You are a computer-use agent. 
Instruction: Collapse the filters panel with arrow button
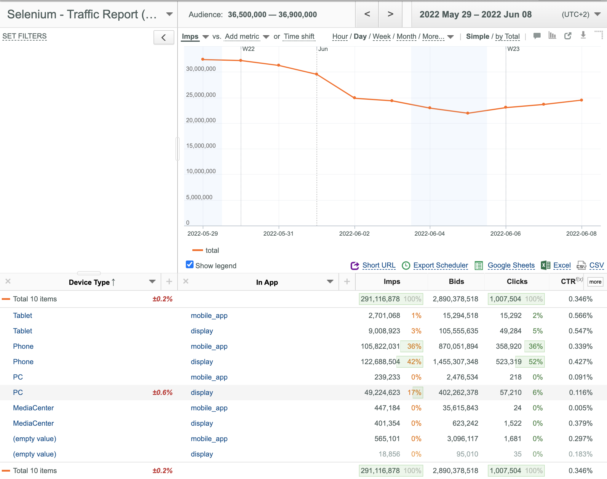[x=164, y=38]
